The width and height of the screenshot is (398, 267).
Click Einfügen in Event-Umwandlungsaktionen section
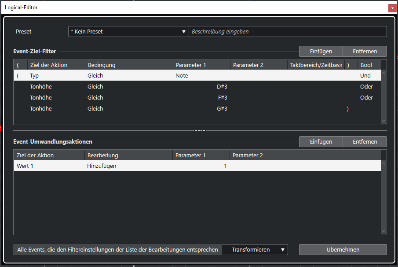[321, 141]
